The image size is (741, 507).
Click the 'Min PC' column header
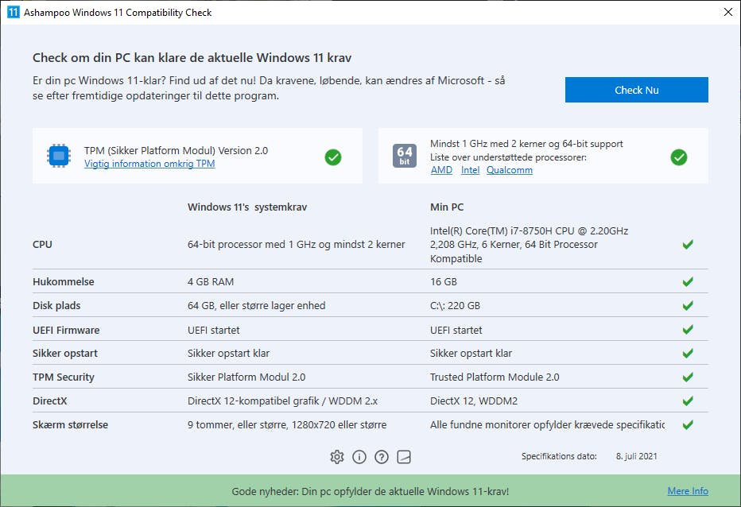(447, 207)
